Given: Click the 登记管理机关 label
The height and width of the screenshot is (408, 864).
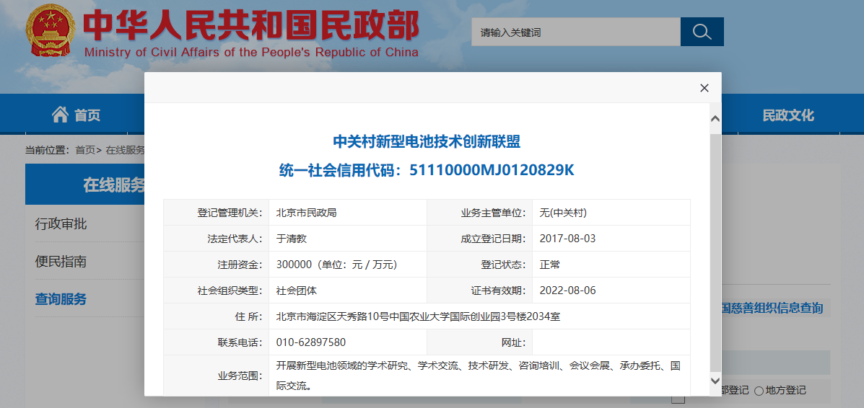Looking at the screenshot, I should pos(230,213).
